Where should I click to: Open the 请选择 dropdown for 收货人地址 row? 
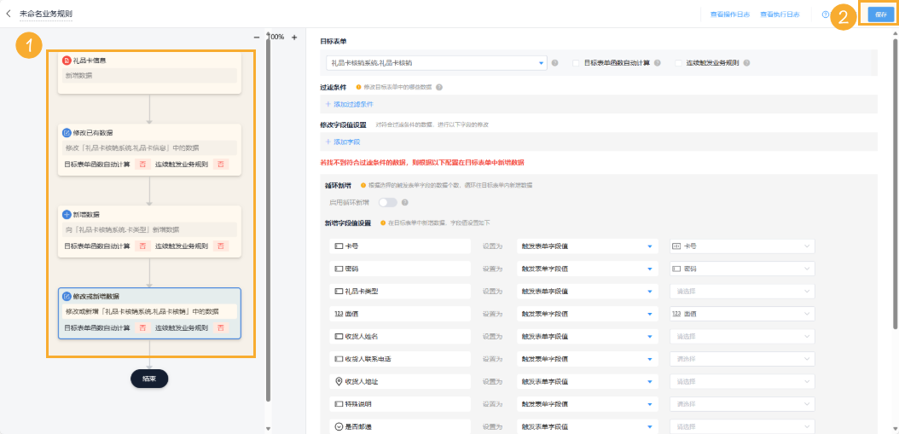[742, 381]
